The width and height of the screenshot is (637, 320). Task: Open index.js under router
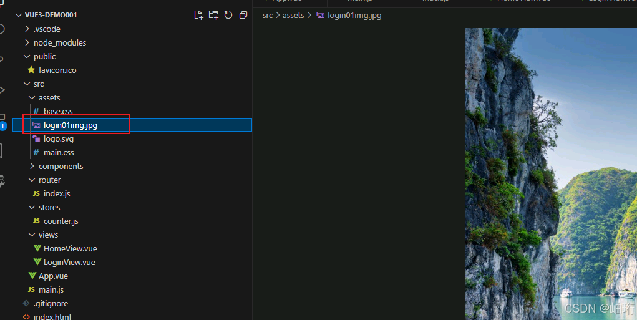pos(57,194)
